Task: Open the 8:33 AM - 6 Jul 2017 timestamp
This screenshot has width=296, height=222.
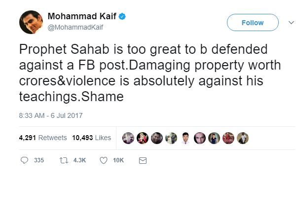Action: tap(51, 115)
